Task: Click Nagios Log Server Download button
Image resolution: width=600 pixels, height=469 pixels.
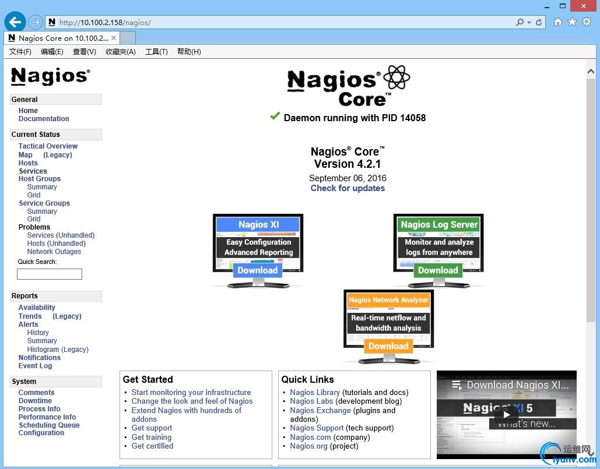Action: 438,270
